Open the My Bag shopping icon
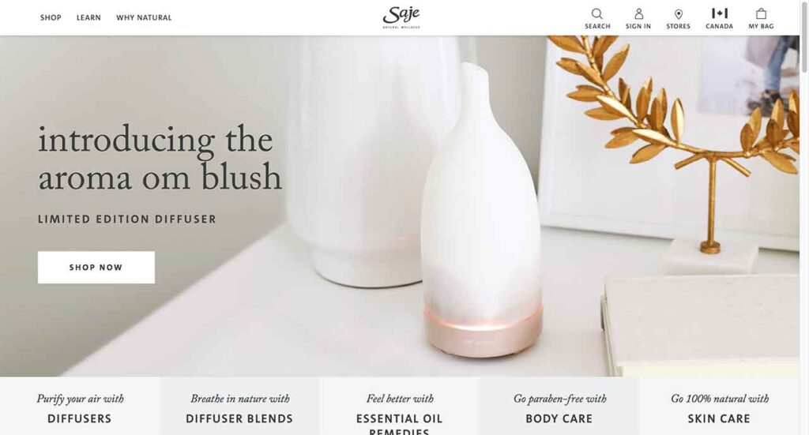Image resolution: width=809 pixels, height=435 pixels. [x=761, y=13]
